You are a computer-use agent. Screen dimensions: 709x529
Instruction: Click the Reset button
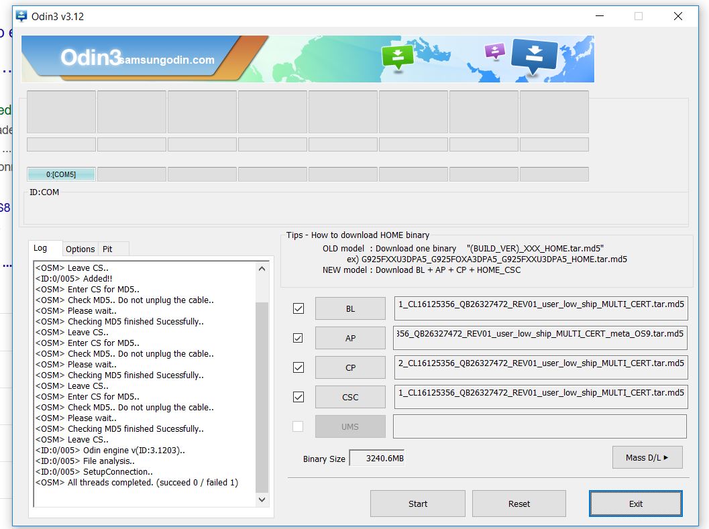[519, 504]
